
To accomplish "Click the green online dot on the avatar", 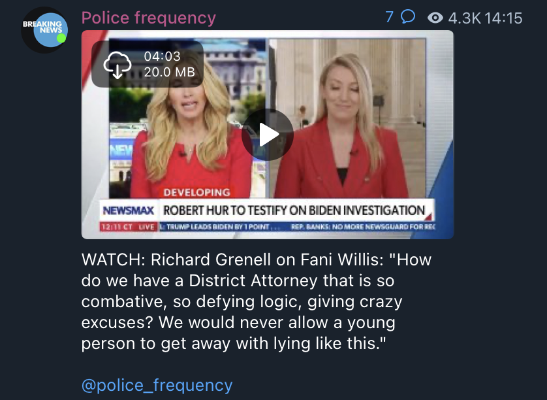I will [x=61, y=38].
